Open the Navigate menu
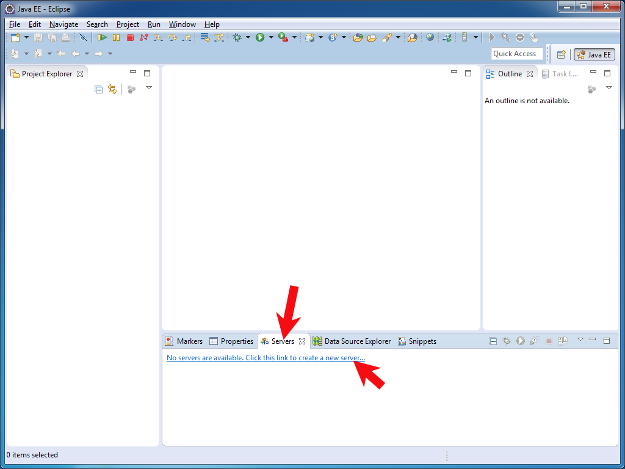Screen dimensions: 625x469 [x=63, y=24]
